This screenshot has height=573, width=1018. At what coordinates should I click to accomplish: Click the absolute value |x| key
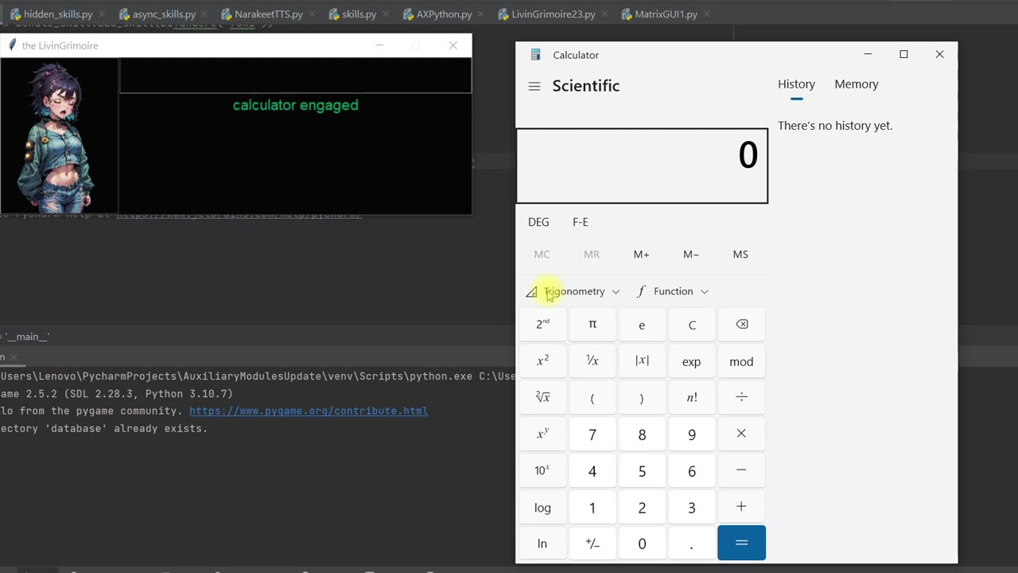642,361
